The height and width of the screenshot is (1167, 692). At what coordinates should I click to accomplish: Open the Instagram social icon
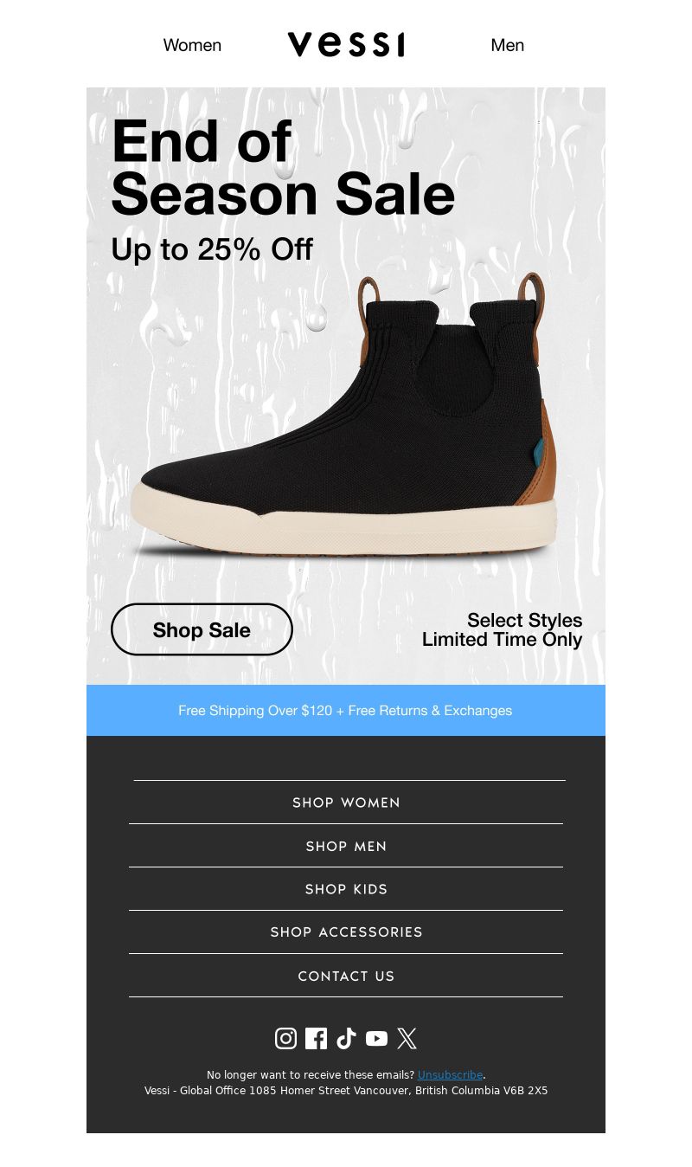click(x=285, y=1038)
